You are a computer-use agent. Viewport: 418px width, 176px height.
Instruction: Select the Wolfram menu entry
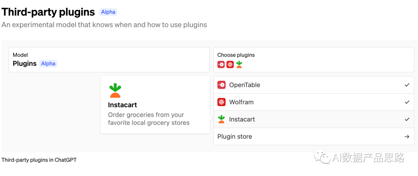242,102
